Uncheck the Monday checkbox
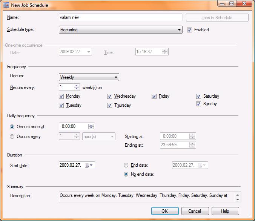 61,96
